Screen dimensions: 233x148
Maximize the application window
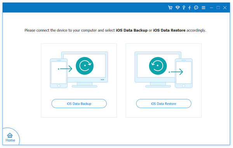(218, 8)
